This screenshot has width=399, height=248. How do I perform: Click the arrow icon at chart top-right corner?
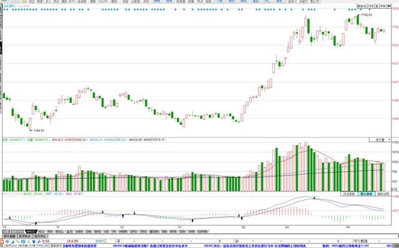[x=389, y=6]
